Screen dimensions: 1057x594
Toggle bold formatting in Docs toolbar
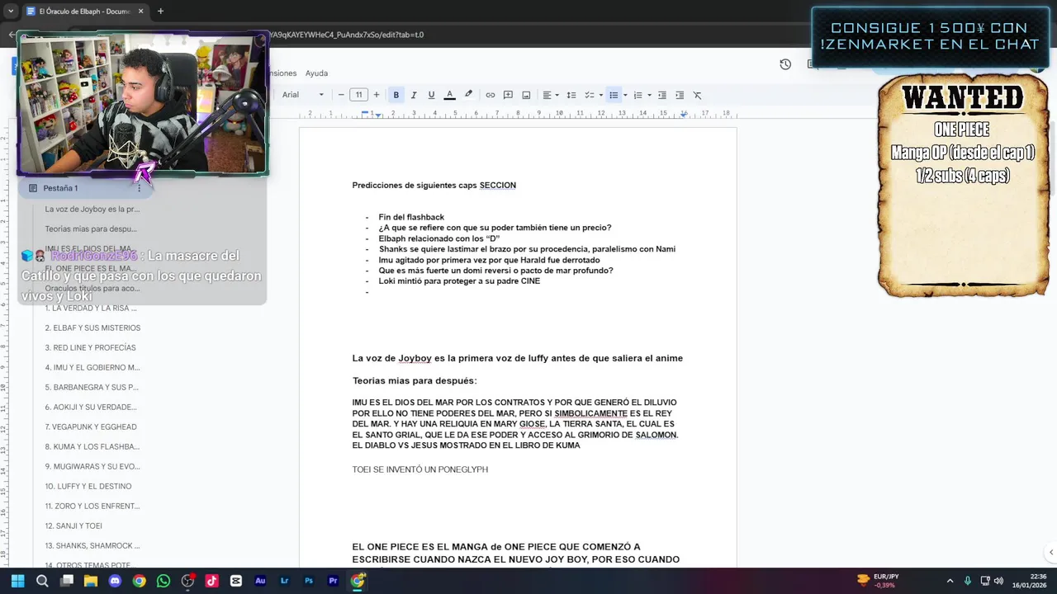click(396, 95)
